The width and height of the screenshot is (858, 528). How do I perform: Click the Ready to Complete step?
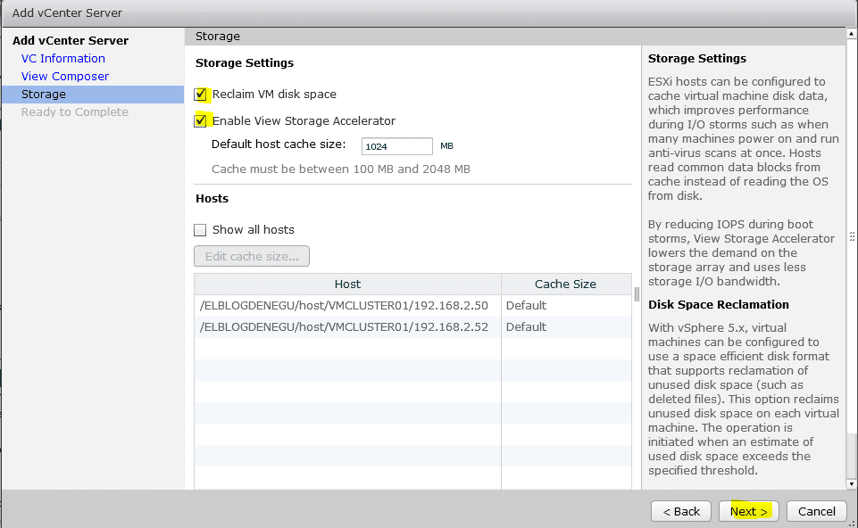point(75,111)
